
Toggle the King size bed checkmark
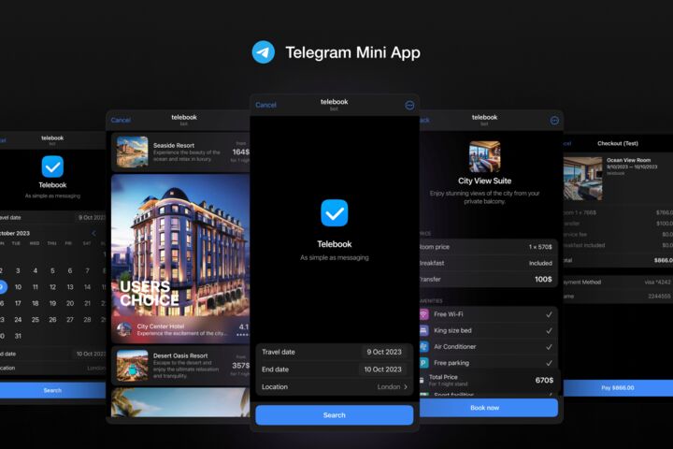[x=549, y=331]
